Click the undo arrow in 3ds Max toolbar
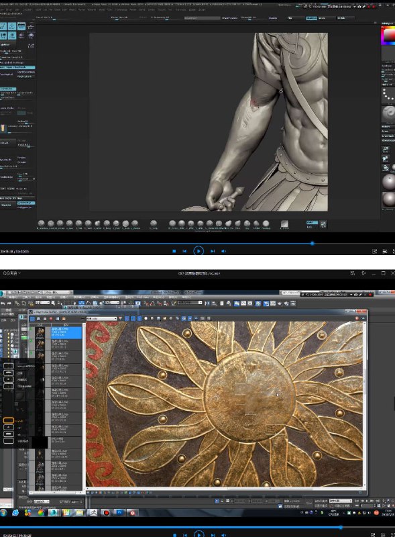The width and height of the screenshot is (395, 537). (3, 303)
